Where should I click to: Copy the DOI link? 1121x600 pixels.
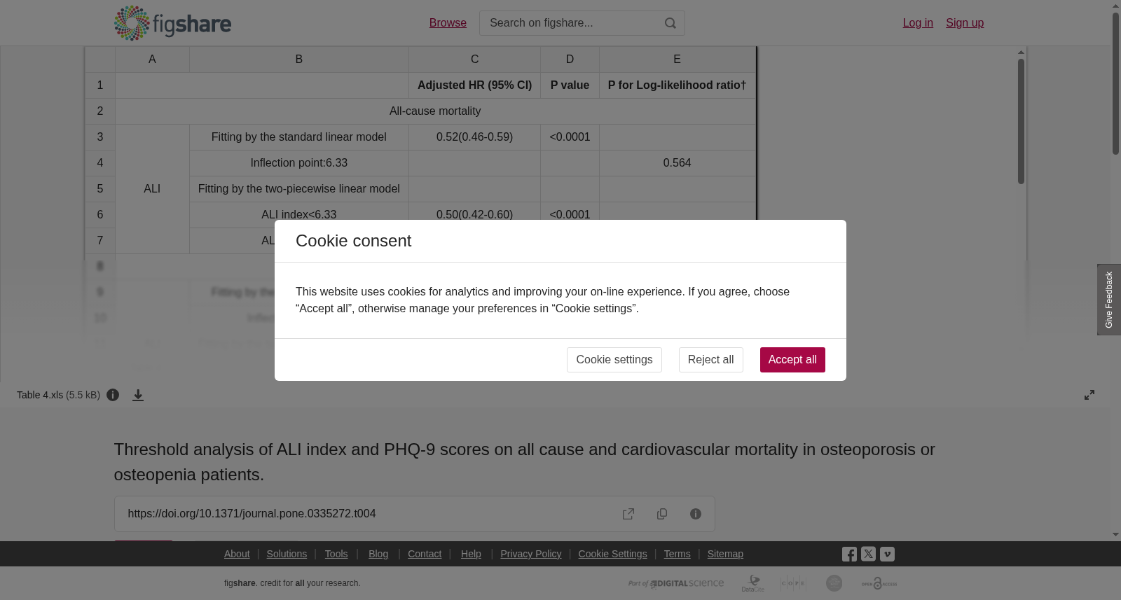662,514
